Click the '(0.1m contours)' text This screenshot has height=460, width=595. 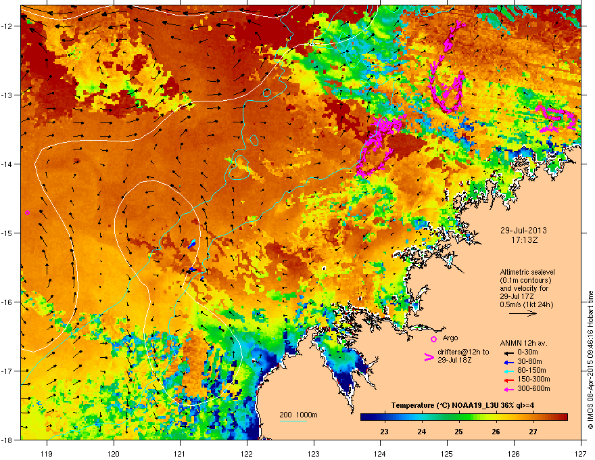(525, 281)
